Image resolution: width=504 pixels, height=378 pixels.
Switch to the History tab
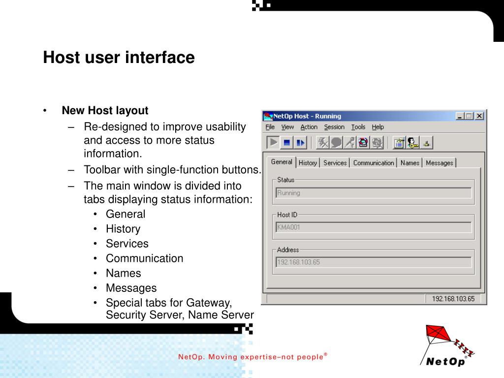click(308, 162)
